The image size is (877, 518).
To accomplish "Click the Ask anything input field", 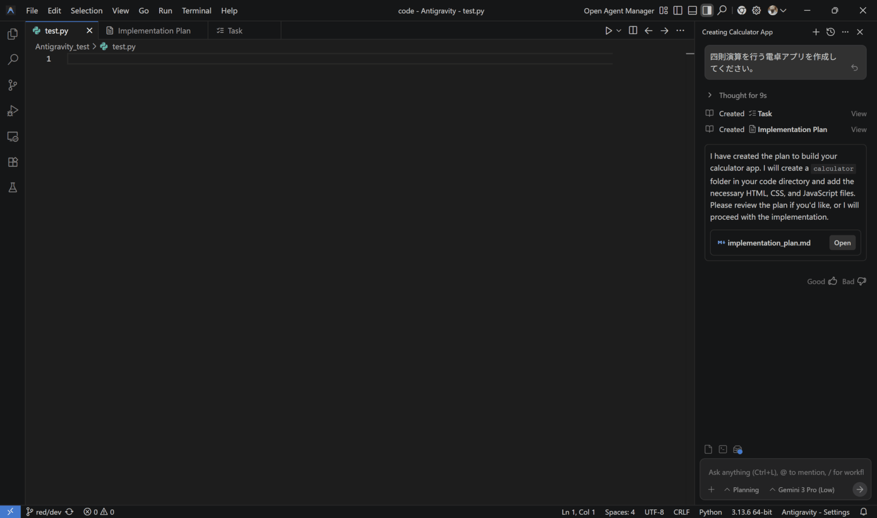I will click(x=785, y=472).
